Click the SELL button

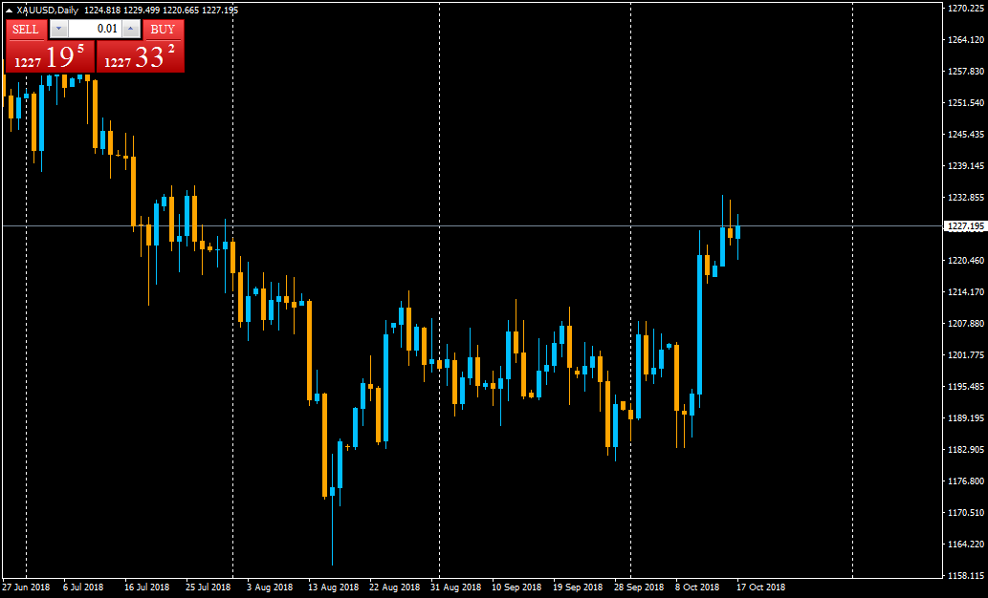(x=26, y=29)
